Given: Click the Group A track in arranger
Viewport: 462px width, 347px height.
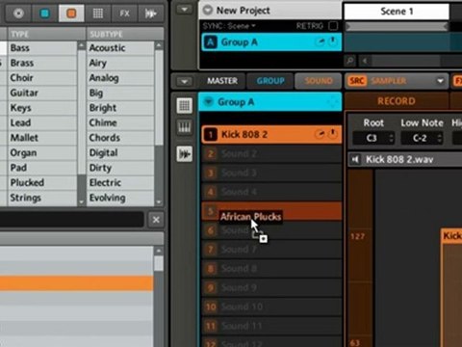Looking at the screenshot, I should [x=272, y=42].
